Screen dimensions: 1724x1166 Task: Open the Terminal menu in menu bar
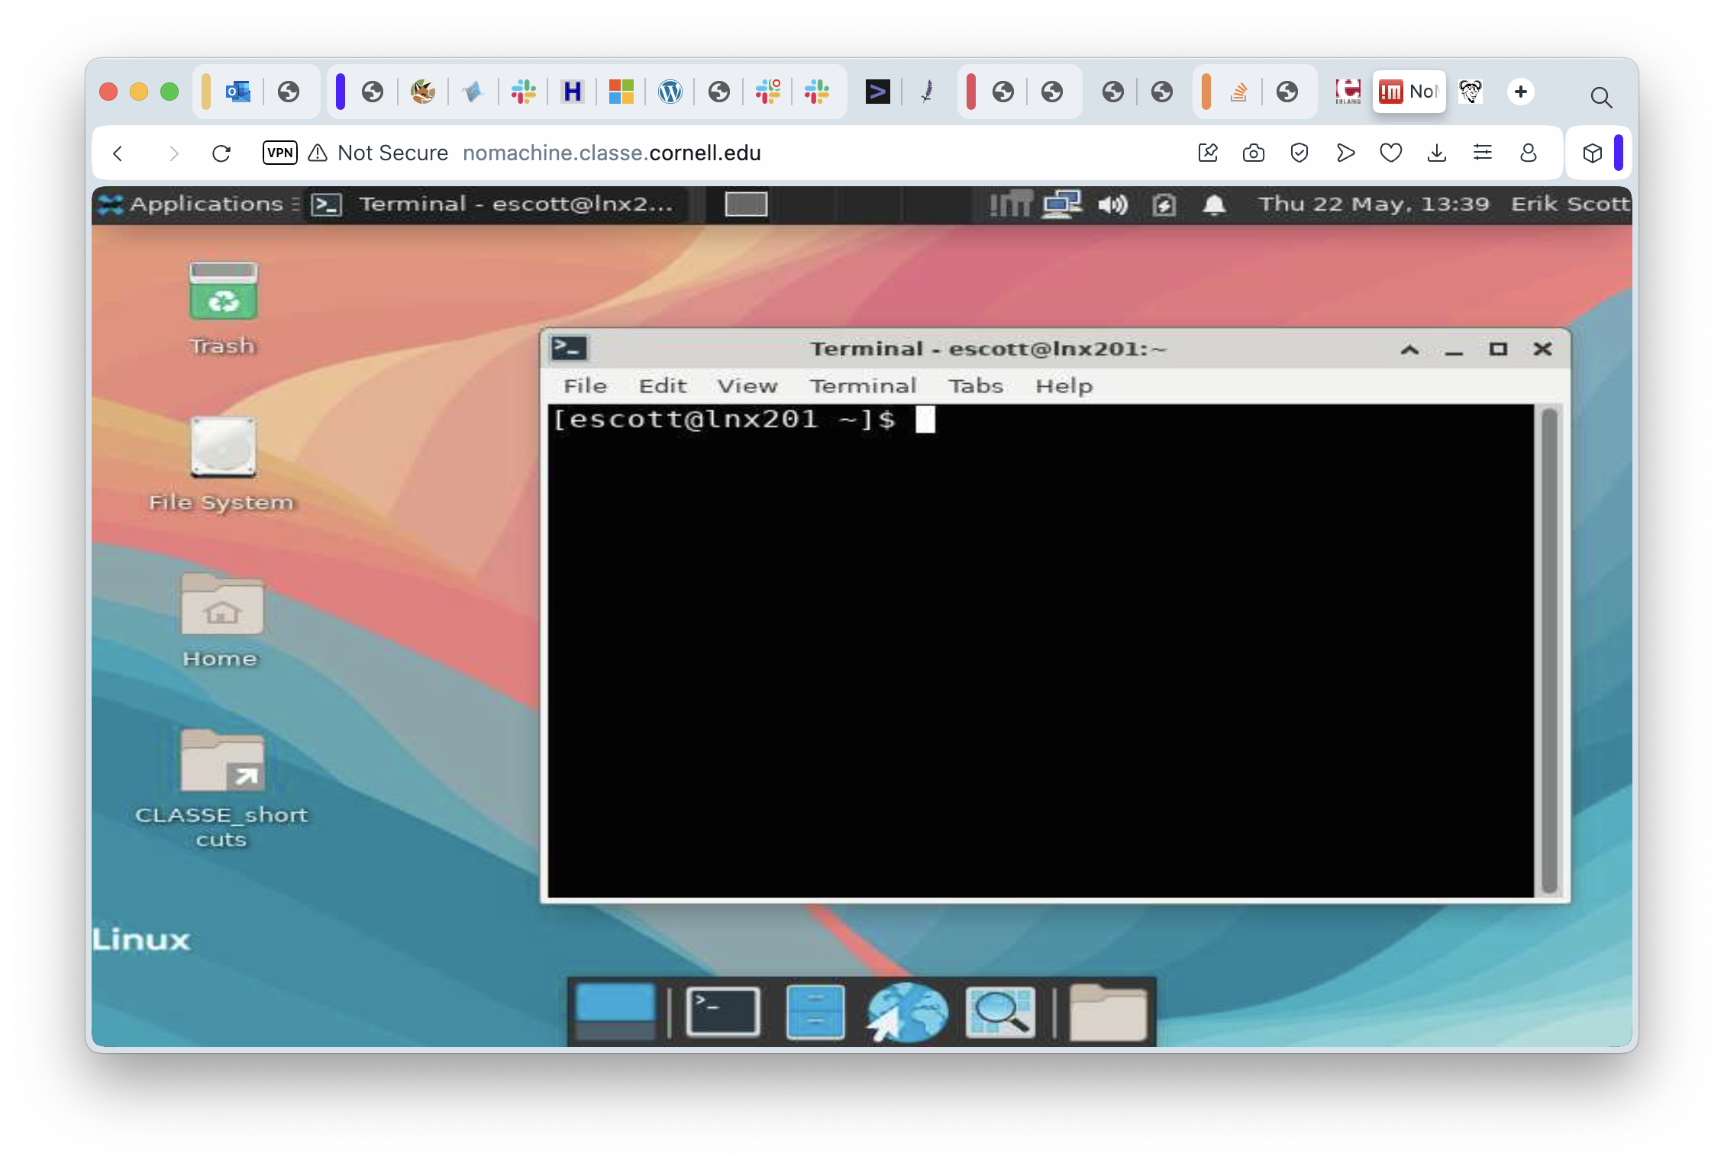(863, 386)
